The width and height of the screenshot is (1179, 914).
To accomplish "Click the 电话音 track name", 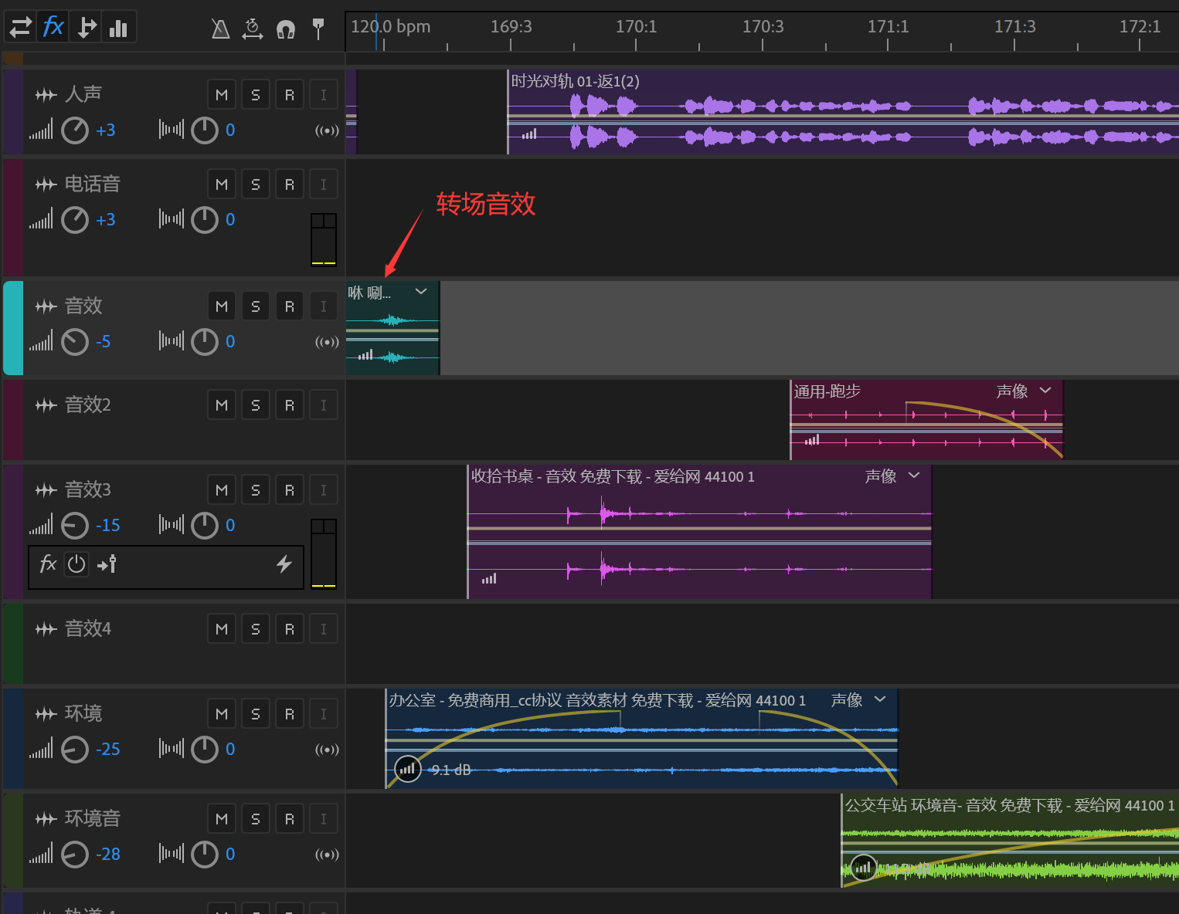I will click(x=93, y=184).
